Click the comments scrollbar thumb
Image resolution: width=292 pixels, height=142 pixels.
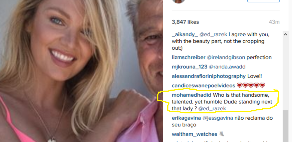[x=285, y=126]
